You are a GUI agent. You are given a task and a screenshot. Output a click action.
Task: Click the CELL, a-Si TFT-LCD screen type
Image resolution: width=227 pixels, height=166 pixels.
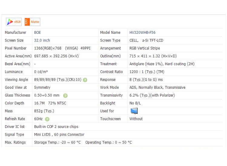(146, 40)
